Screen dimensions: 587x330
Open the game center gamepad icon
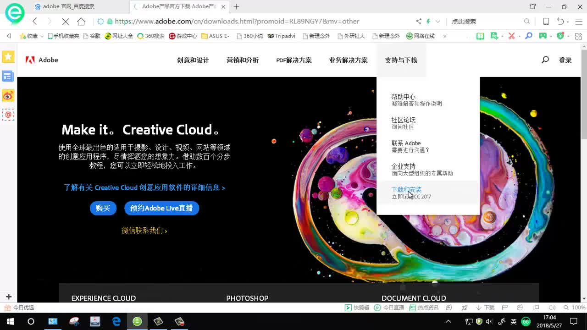click(544, 36)
